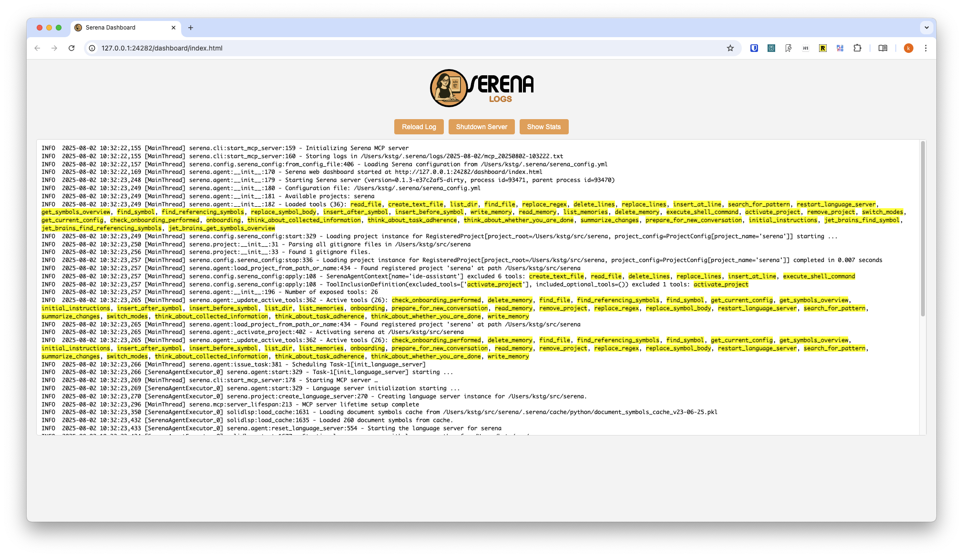The width and height of the screenshot is (963, 557).
Task: Reload the page with the refresh icon
Action: tap(72, 48)
